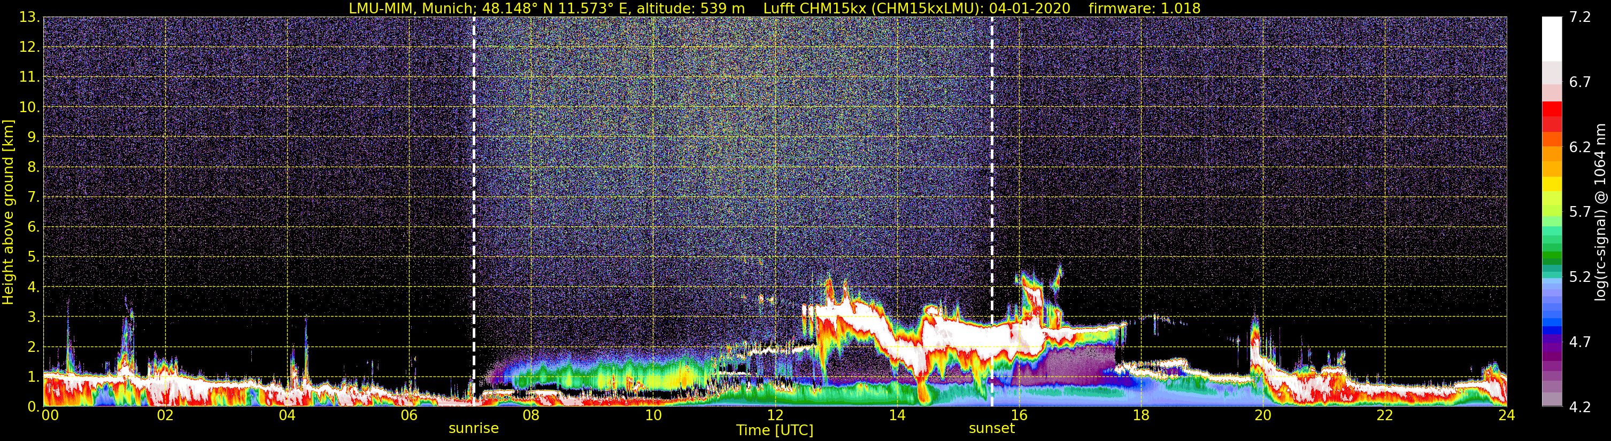The image size is (1611, 441).
Task: Click the colorbar value label 5.7
Action: pyautogui.click(x=1580, y=212)
